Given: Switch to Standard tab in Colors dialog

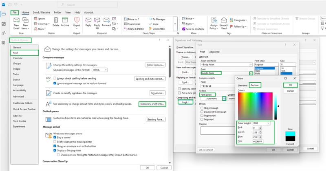Looking at the screenshot, I should [x=242, y=85].
